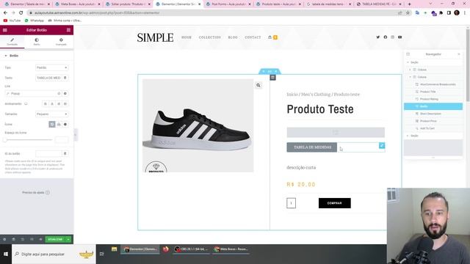Open the Navigator layers icon in footer
The height and width of the screenshot is (264, 470).
pos(13,240)
